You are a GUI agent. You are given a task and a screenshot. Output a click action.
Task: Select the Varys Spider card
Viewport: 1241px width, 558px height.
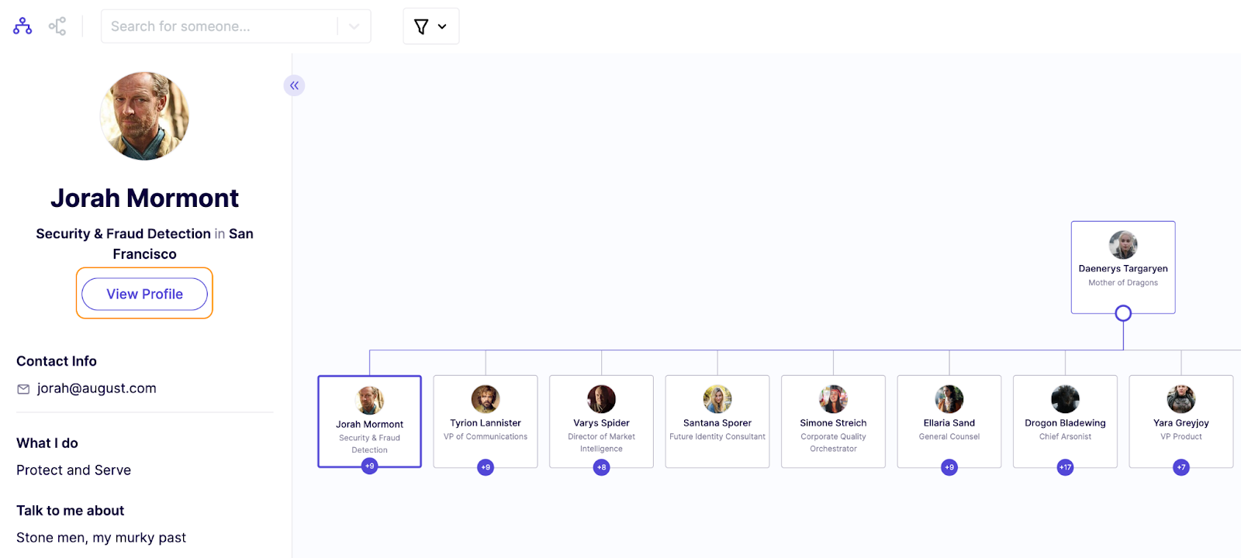pyautogui.click(x=601, y=422)
